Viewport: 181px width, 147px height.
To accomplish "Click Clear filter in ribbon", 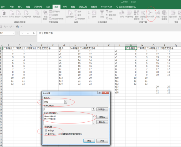I will coord(109,11).
